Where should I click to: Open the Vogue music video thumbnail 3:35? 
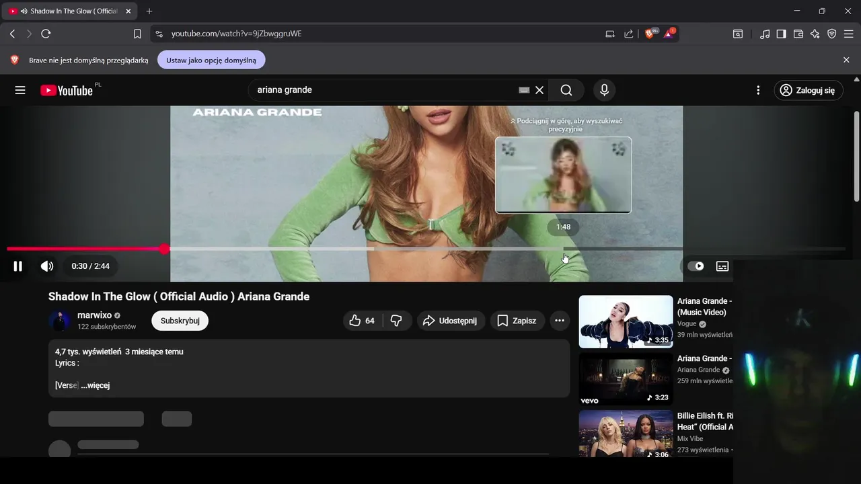coord(626,322)
